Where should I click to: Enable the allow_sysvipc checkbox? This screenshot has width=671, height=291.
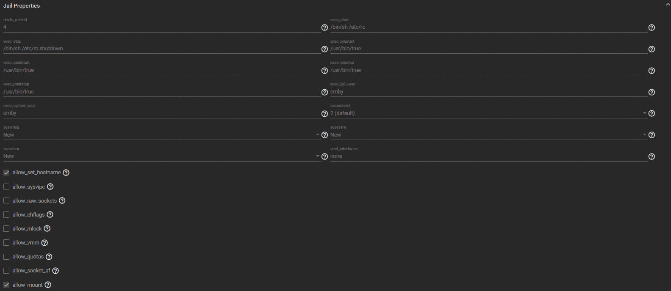(6, 187)
